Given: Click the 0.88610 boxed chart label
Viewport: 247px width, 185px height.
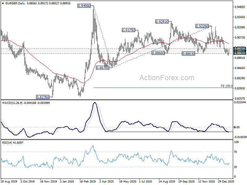Looking at the screenshot, I should [188, 54].
